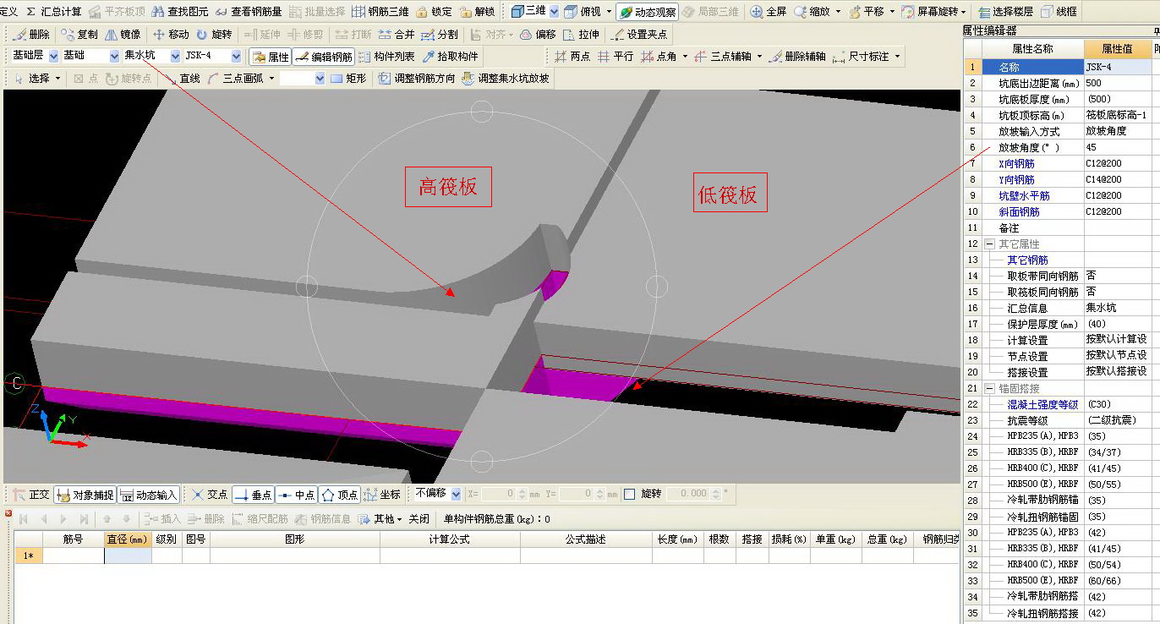
Task: Collapse the 锚固搭接 section
Action: pyautogui.click(x=989, y=388)
